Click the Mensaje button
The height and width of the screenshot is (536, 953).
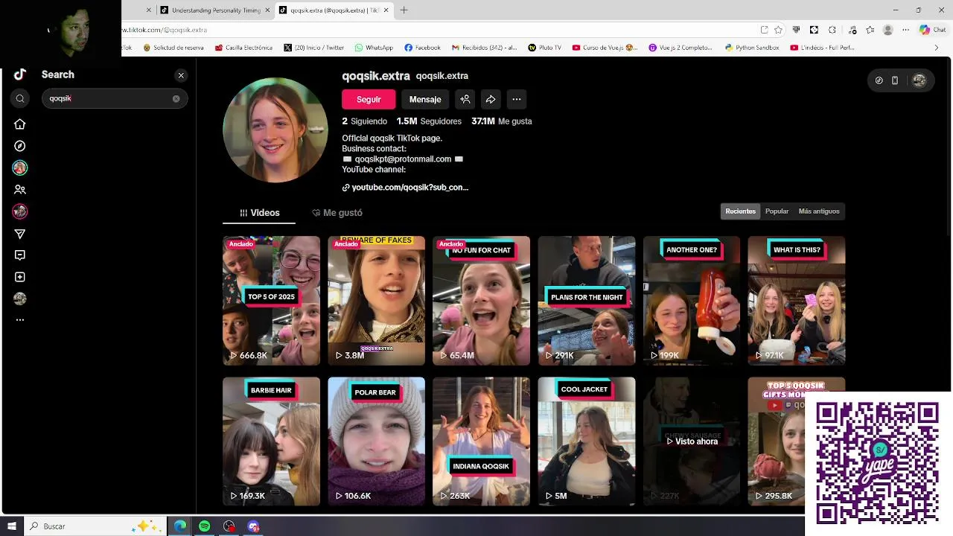point(425,99)
